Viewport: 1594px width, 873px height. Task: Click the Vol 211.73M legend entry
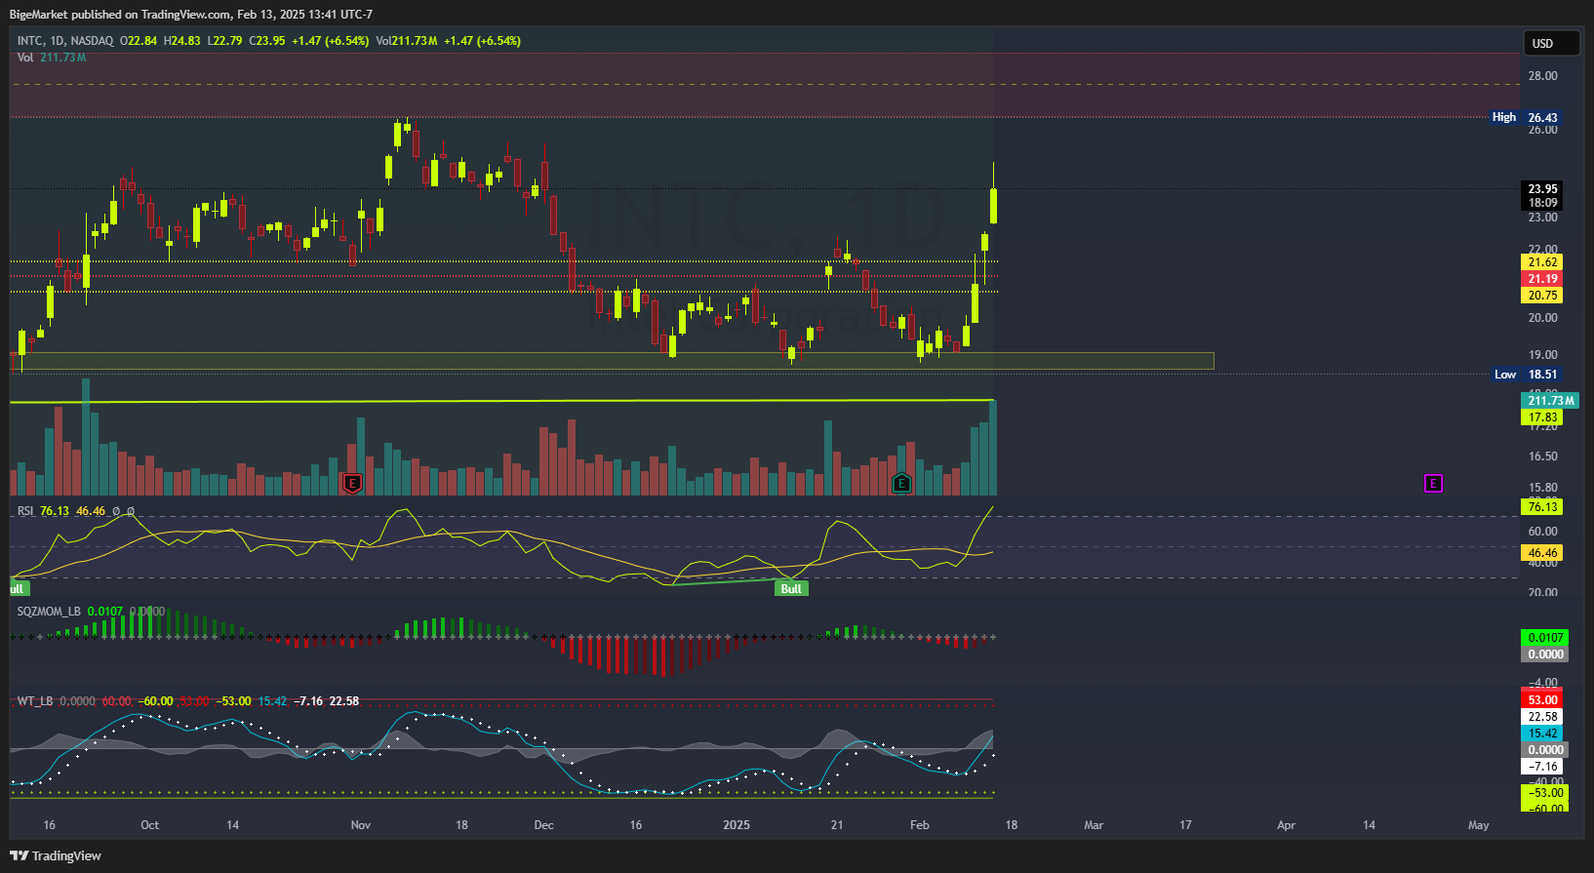click(52, 58)
